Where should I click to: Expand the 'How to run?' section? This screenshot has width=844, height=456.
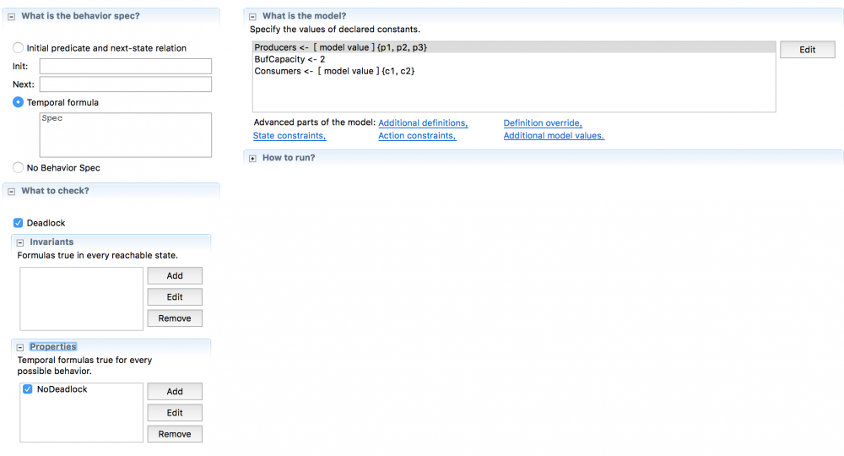tap(252, 158)
